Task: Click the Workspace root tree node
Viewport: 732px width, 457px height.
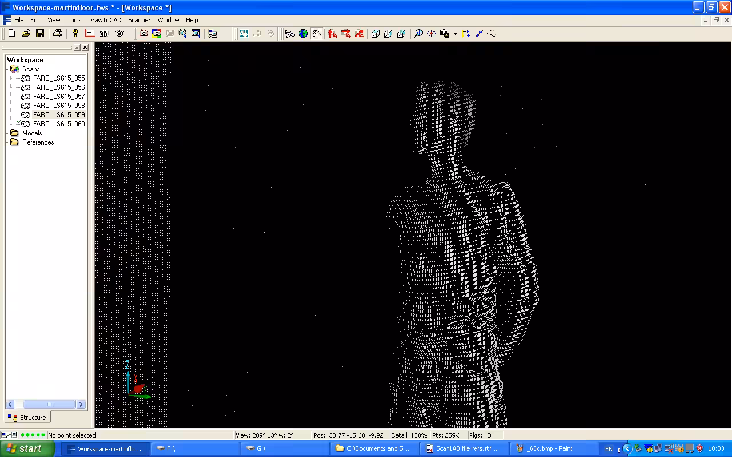Action: pyautogui.click(x=25, y=60)
